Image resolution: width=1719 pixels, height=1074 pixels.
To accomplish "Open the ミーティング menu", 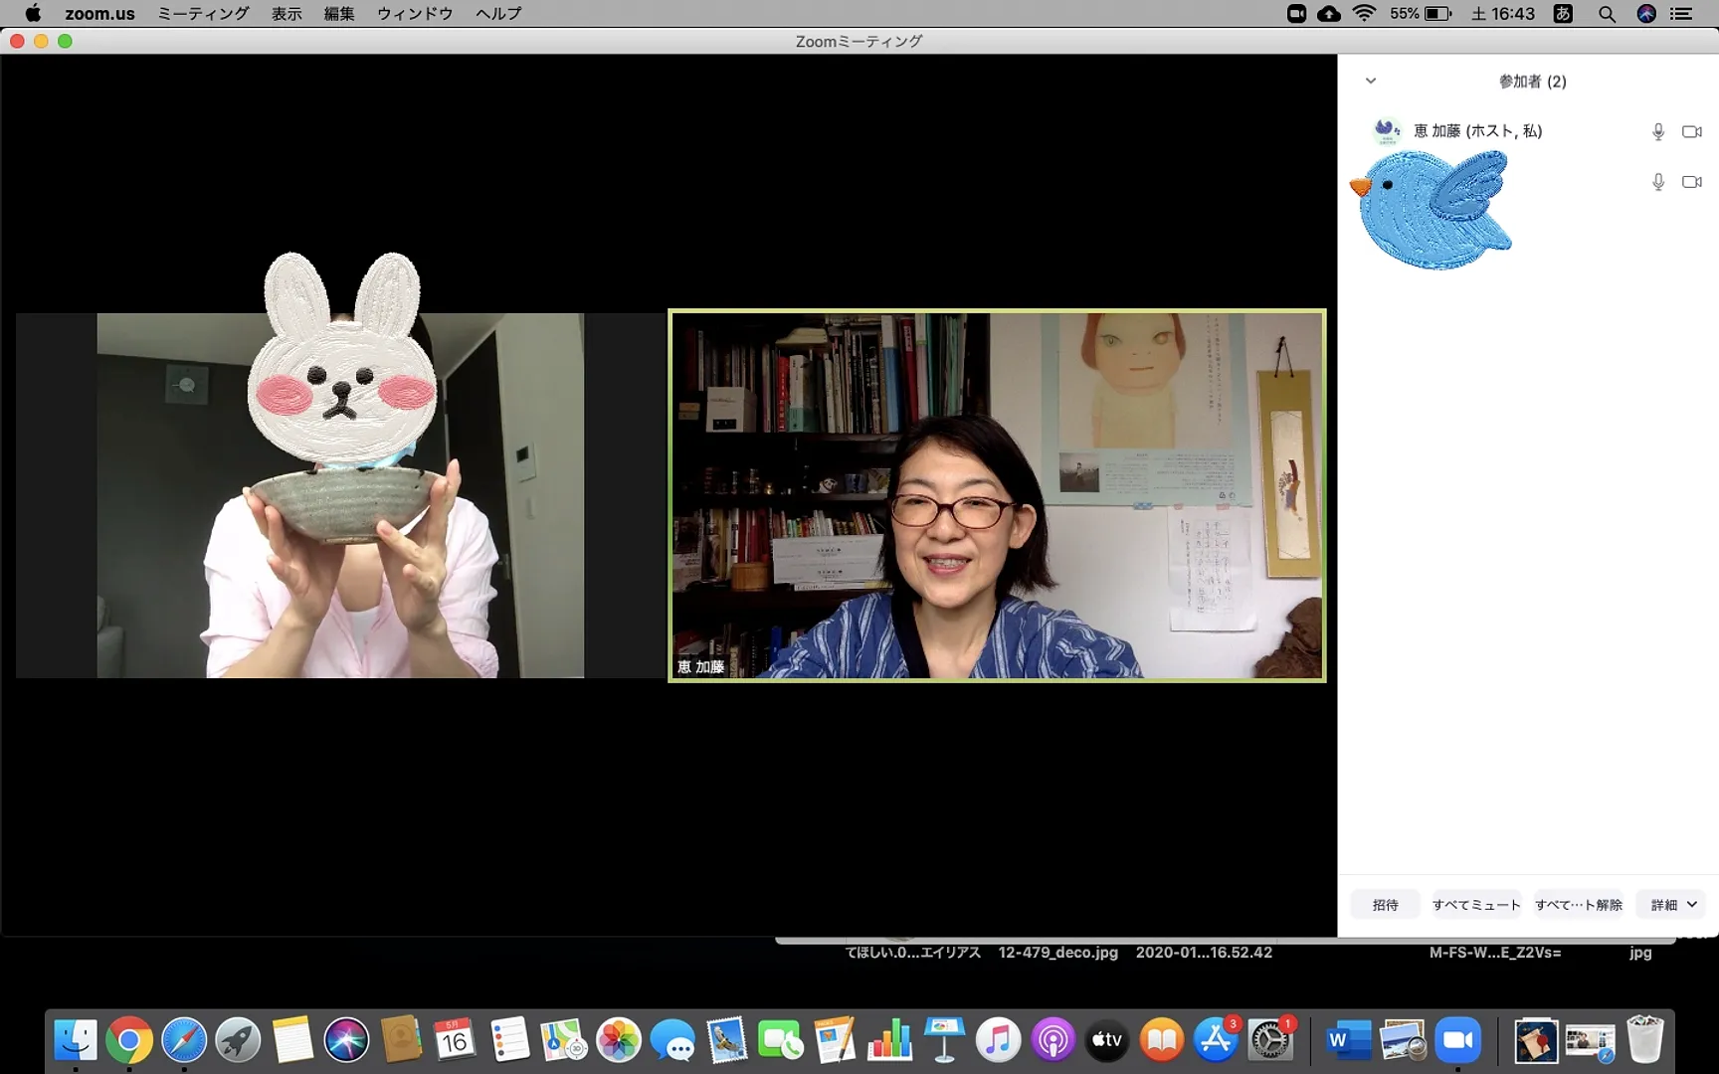I will [202, 13].
